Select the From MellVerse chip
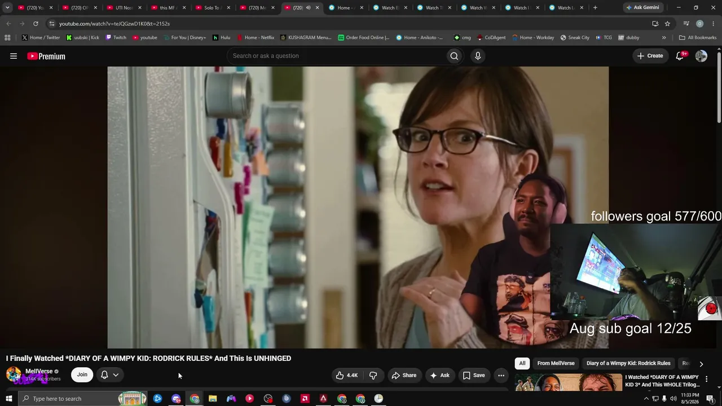722x406 pixels. click(x=556, y=363)
